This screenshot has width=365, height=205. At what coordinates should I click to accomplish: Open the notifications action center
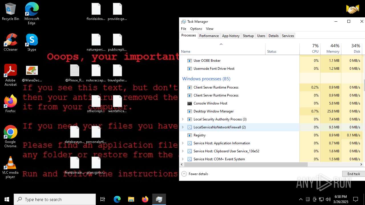pos(356,199)
